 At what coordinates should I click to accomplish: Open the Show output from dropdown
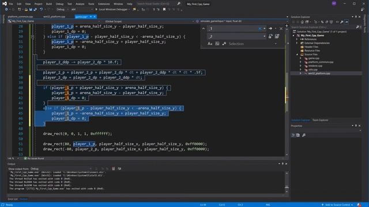tap(61, 168)
